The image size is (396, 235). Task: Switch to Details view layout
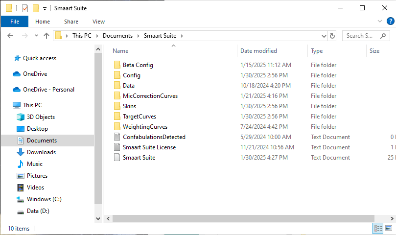point(378,229)
